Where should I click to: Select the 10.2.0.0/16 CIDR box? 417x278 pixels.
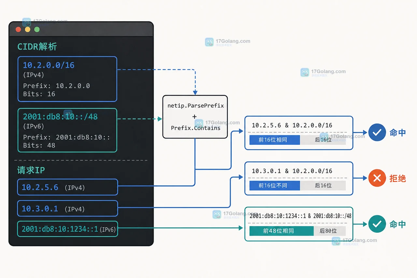pyautogui.click(x=67, y=79)
